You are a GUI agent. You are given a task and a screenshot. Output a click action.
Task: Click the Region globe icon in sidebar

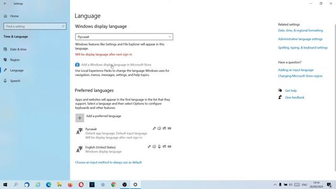[5, 60]
